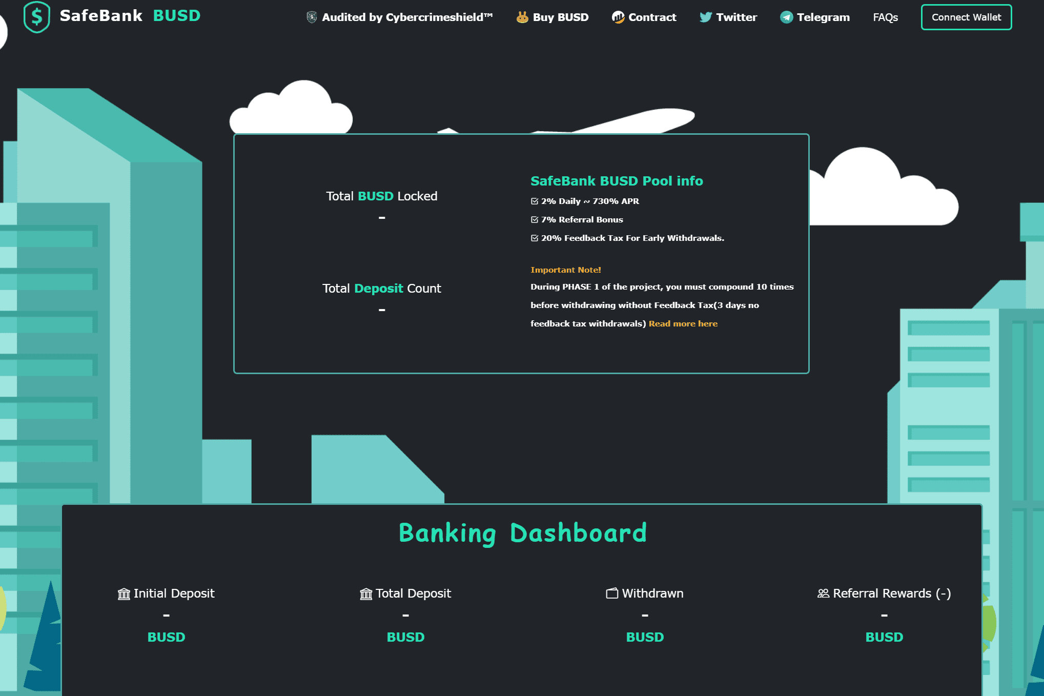Click BUSD unit under Initial Deposit
1044x696 pixels.
[x=166, y=637]
